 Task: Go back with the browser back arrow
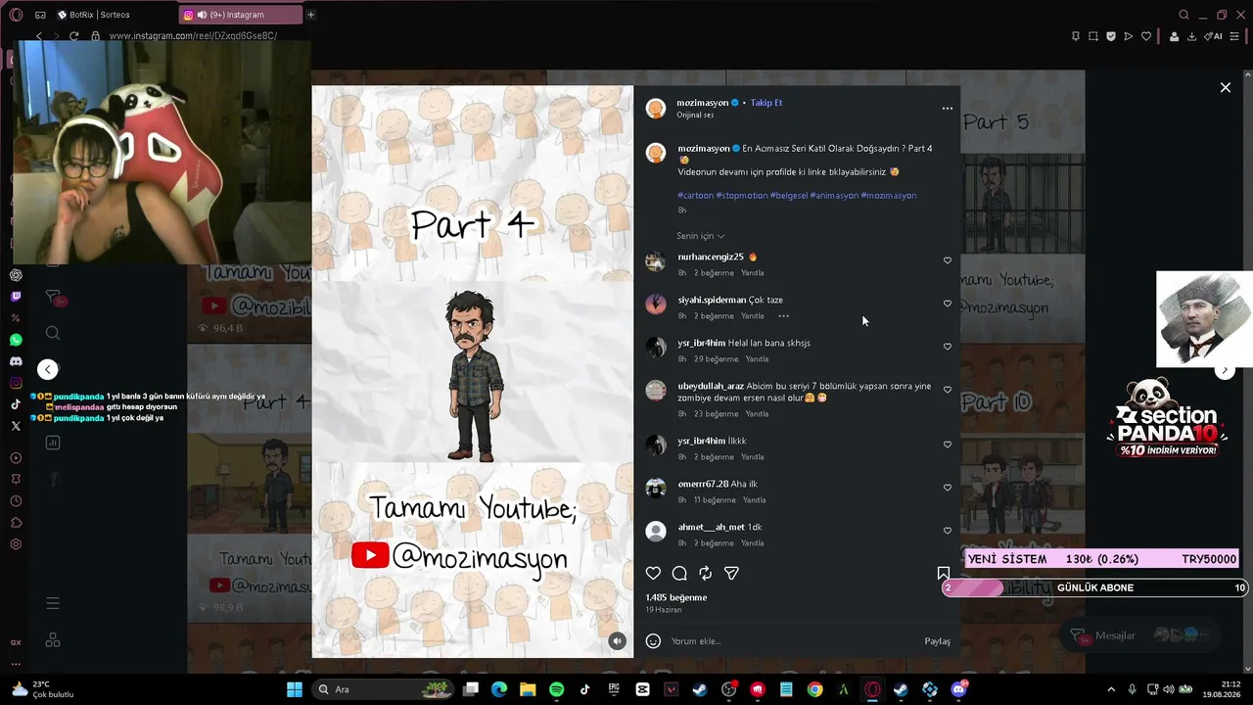tap(39, 36)
